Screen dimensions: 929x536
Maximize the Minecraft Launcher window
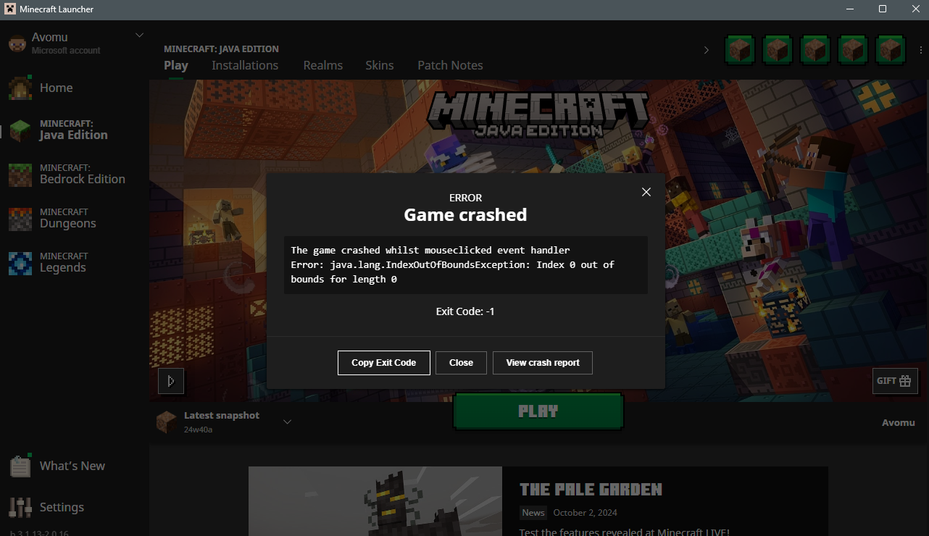[x=883, y=9]
